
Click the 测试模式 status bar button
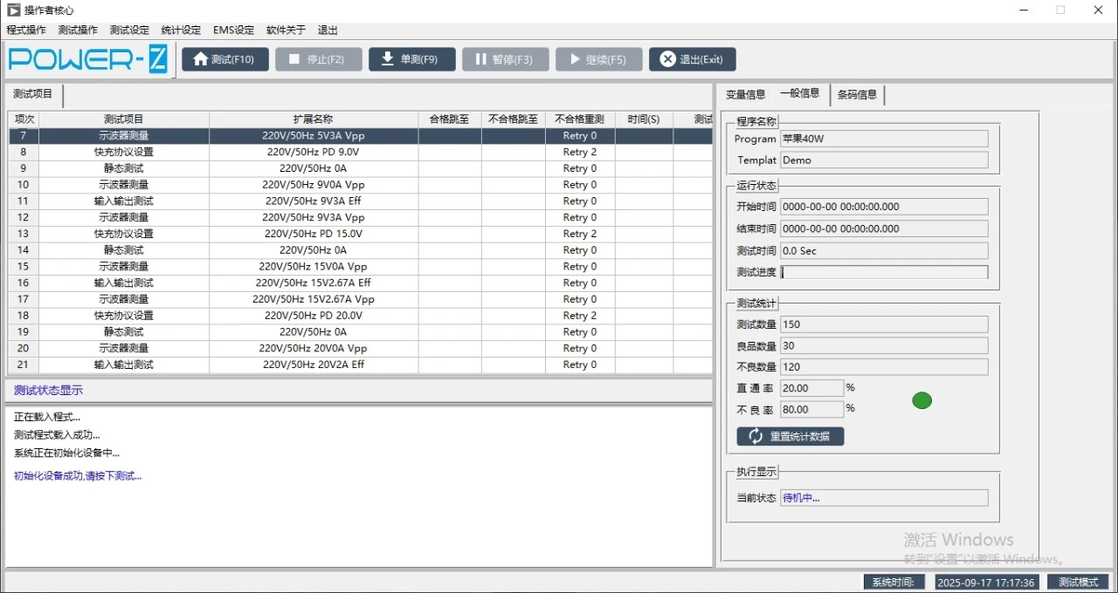click(1078, 583)
